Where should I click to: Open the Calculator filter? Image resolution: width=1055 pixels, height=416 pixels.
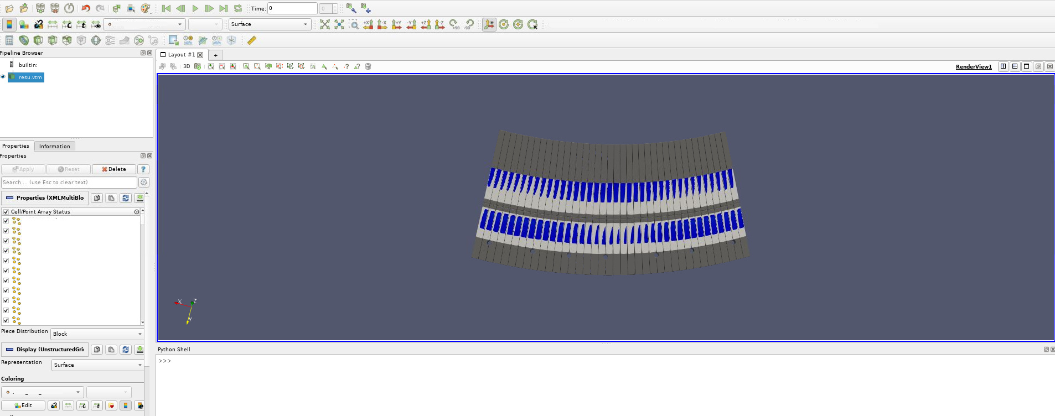tap(9, 40)
